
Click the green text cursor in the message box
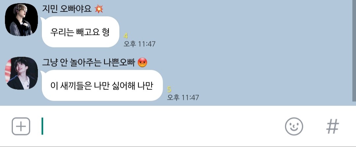(x=42, y=126)
